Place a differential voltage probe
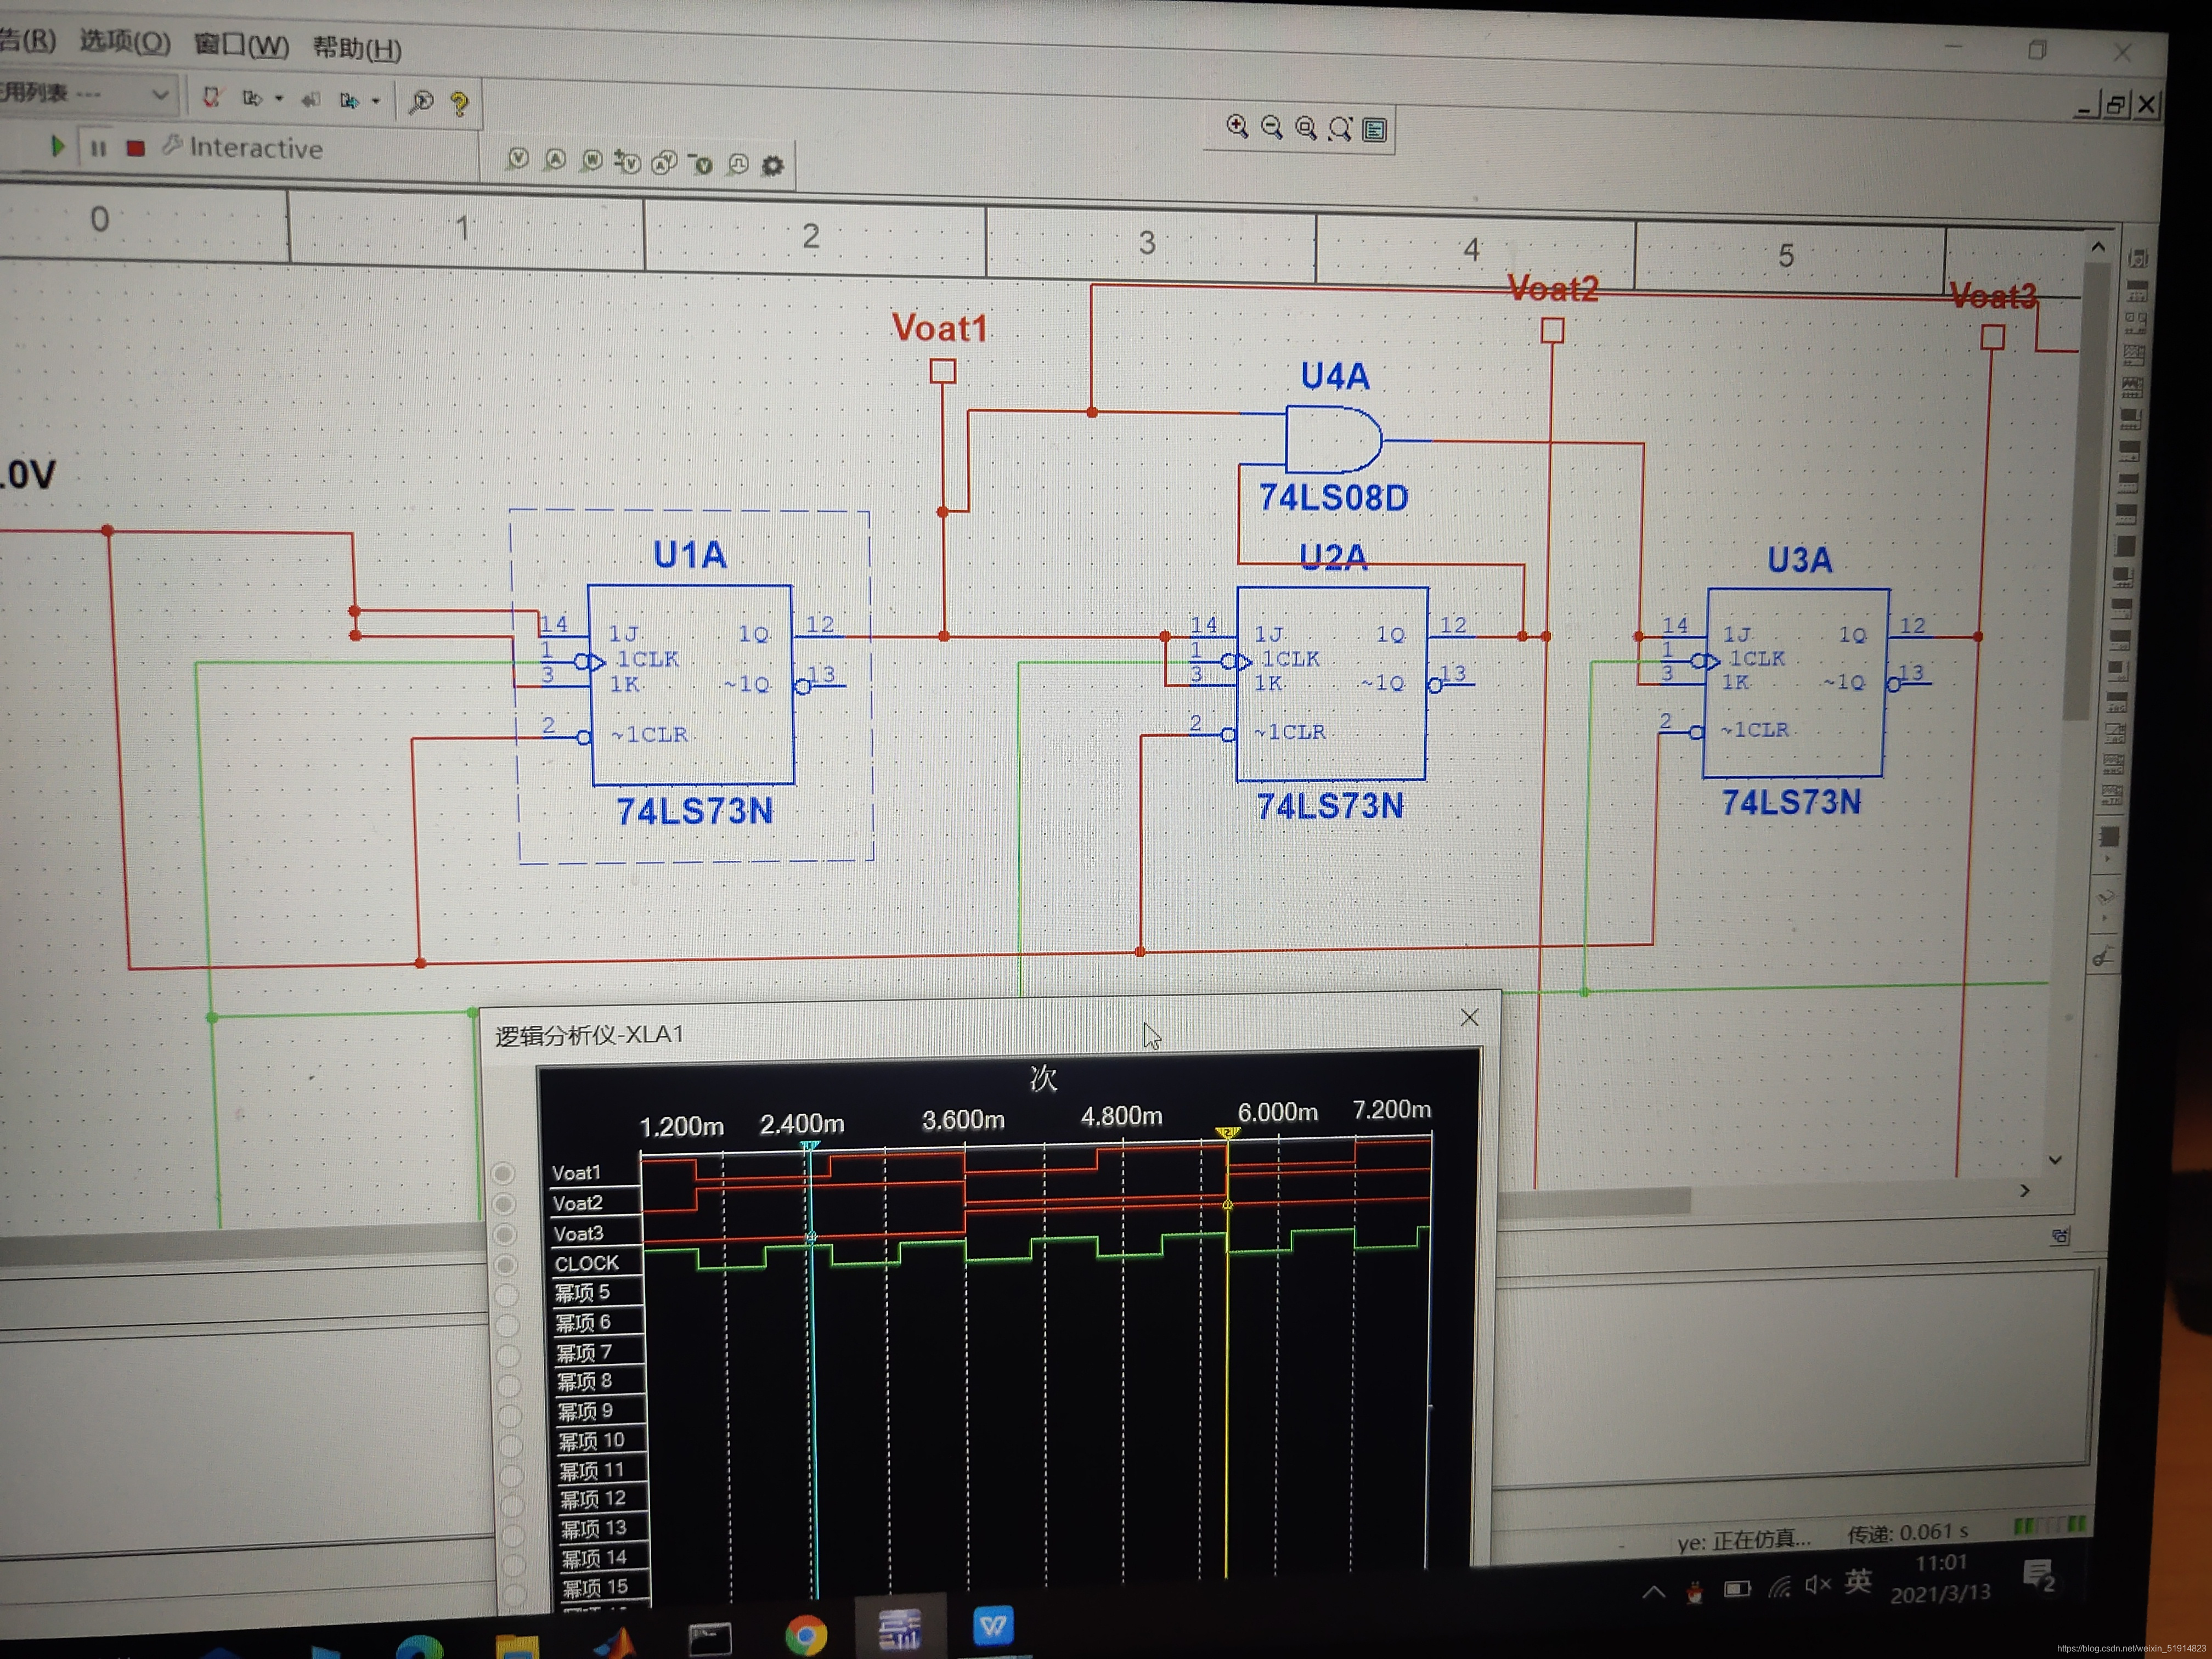 (627, 161)
